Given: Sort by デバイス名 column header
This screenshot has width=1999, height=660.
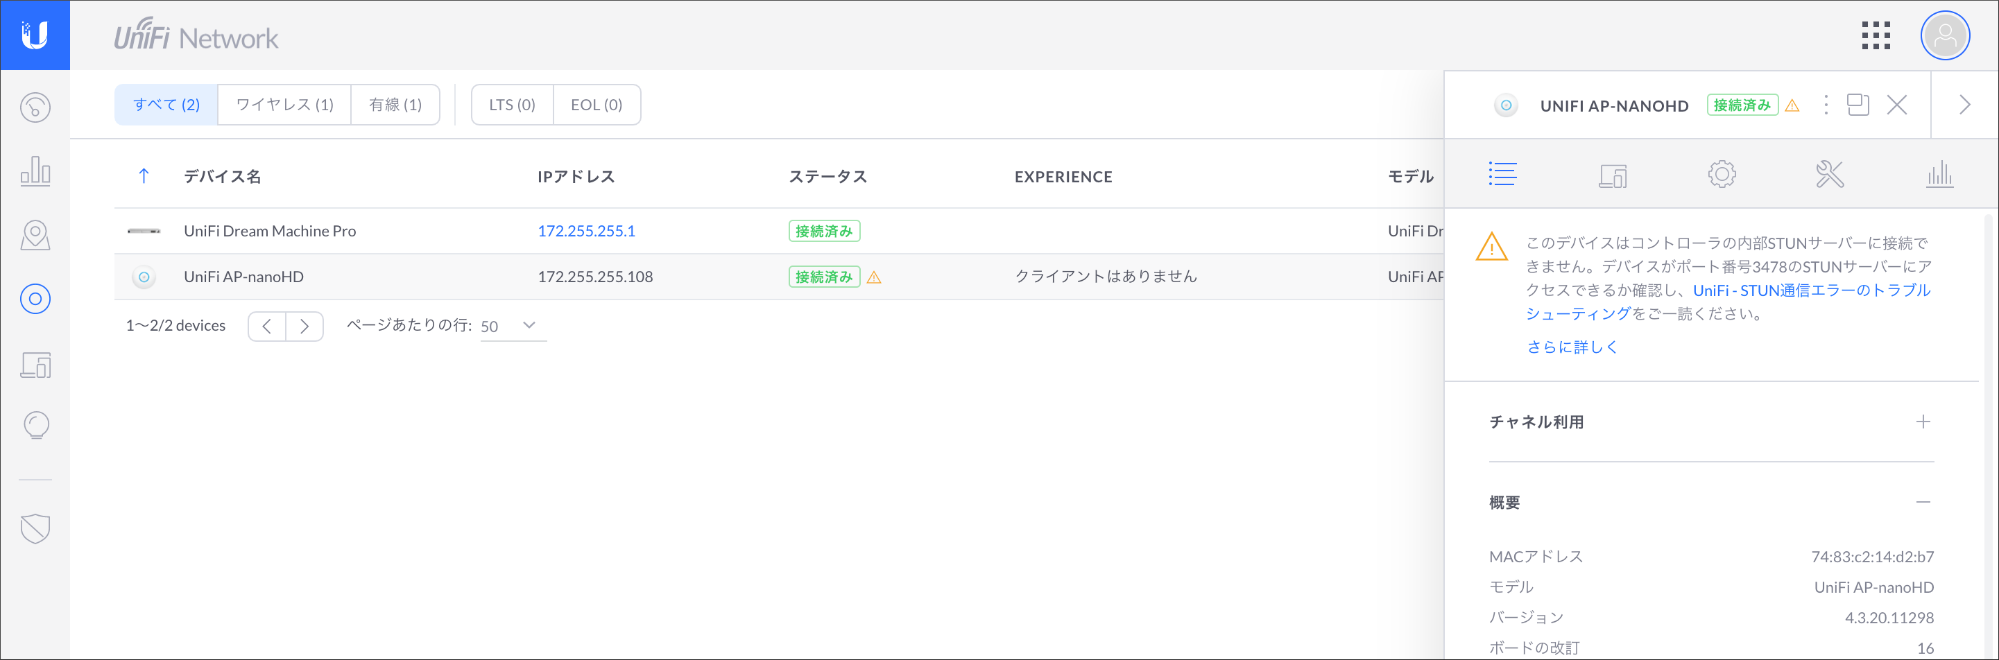Looking at the screenshot, I should click(222, 177).
